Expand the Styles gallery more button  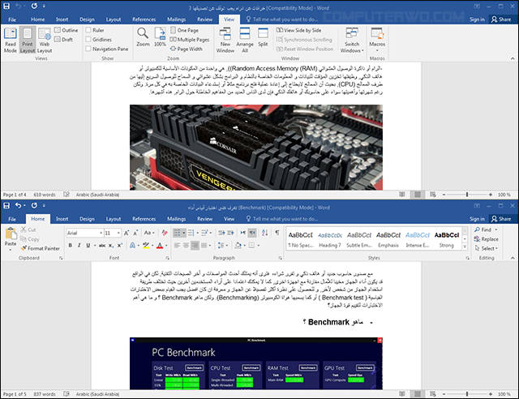465,247
